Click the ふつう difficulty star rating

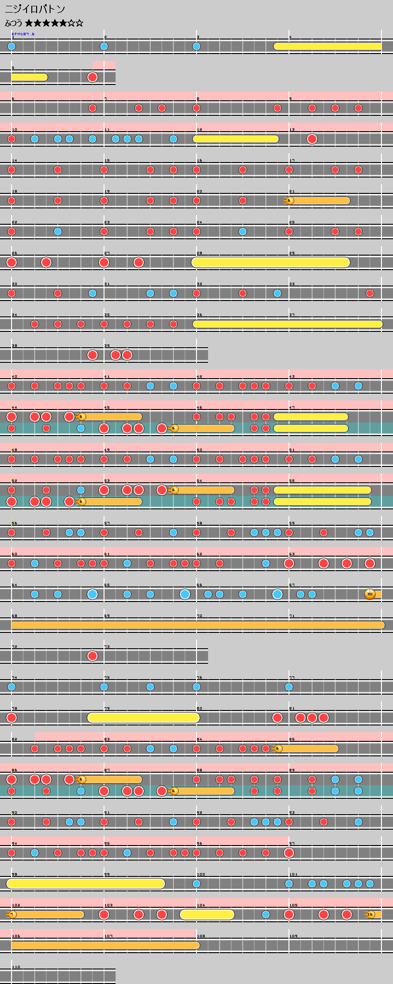point(44,23)
